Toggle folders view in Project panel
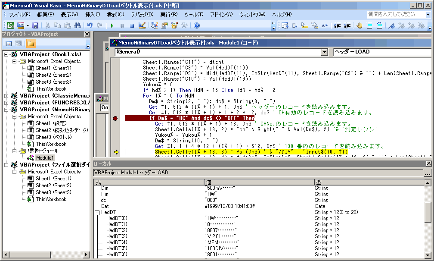This screenshot has height=261, width=434. pos(31,44)
